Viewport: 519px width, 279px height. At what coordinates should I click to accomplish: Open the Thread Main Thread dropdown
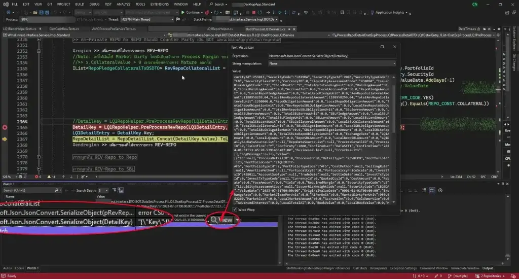tap(146, 20)
